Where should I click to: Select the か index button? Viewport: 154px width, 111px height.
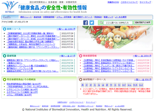click(87, 85)
